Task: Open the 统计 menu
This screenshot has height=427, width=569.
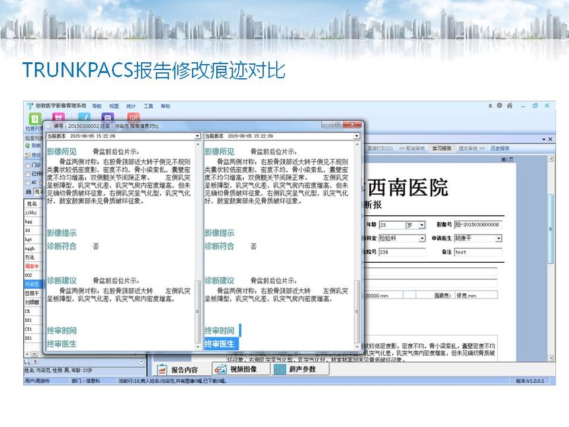Action: (x=131, y=106)
